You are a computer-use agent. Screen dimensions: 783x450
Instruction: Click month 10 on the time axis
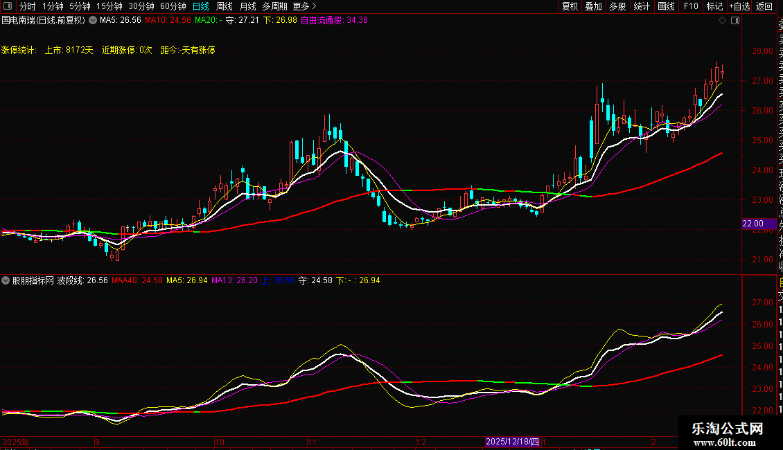220,442
